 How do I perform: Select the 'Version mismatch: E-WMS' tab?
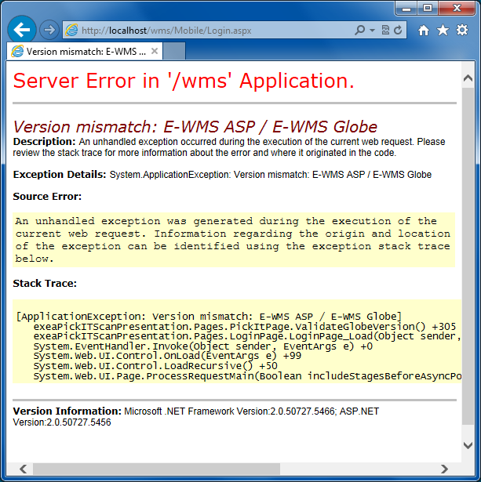[x=78, y=52]
